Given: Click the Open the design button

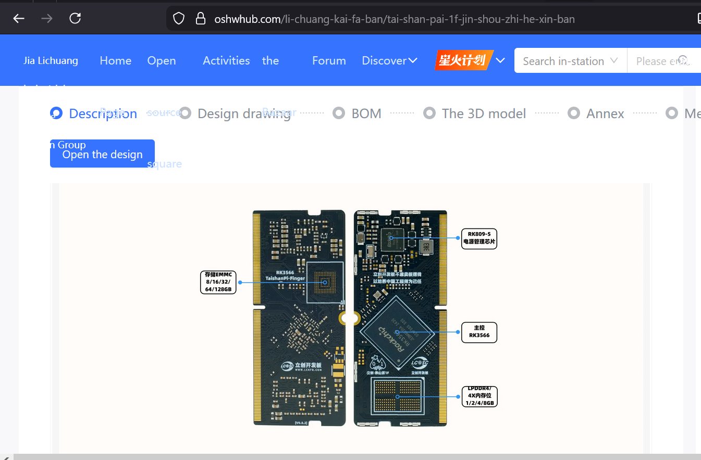Looking at the screenshot, I should 102,155.
